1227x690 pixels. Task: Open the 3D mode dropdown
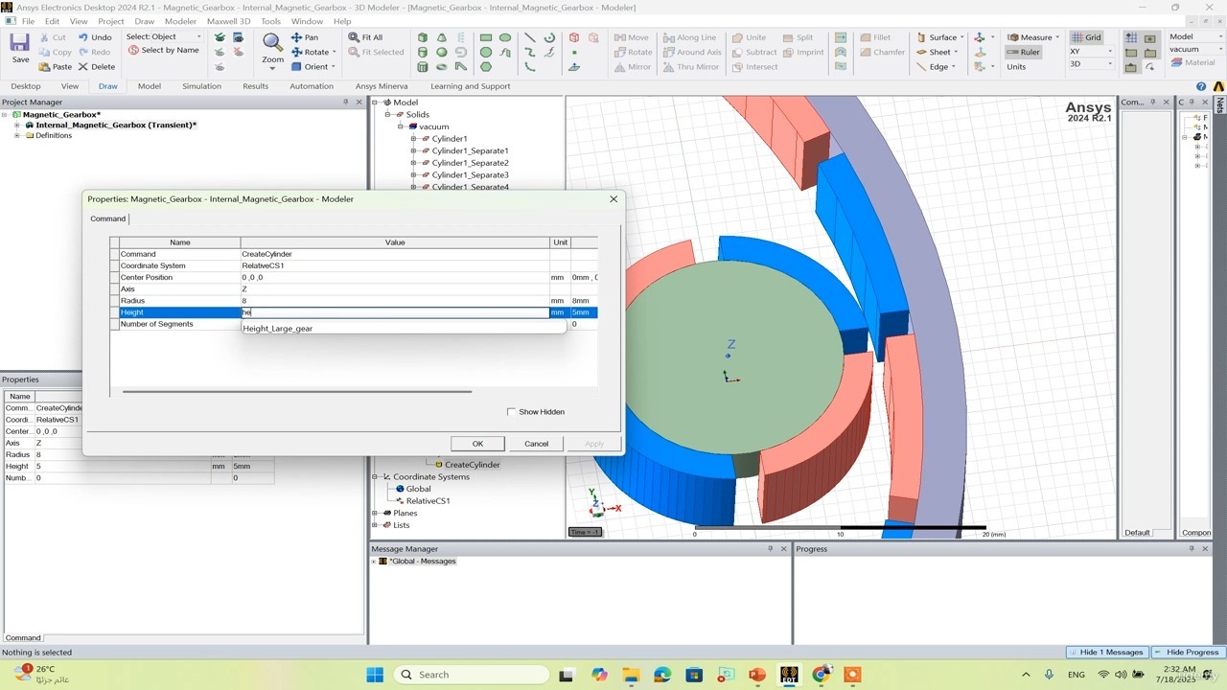click(x=1091, y=64)
